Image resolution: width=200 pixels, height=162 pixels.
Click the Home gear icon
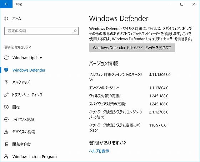(x=6, y=19)
